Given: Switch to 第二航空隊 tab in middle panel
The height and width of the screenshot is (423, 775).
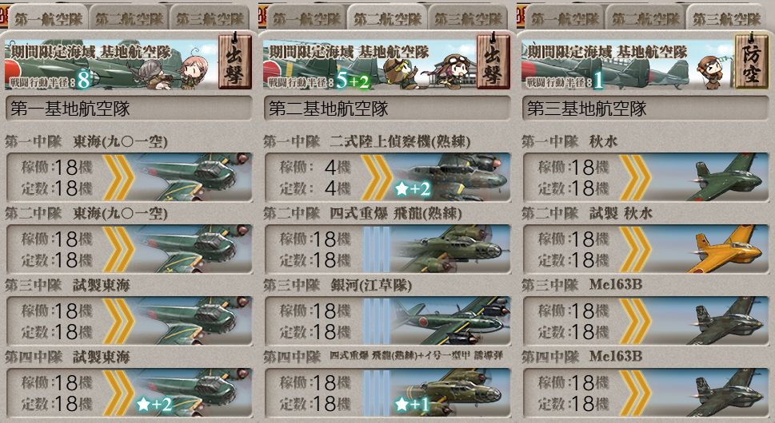Looking at the screenshot, I should [387, 18].
